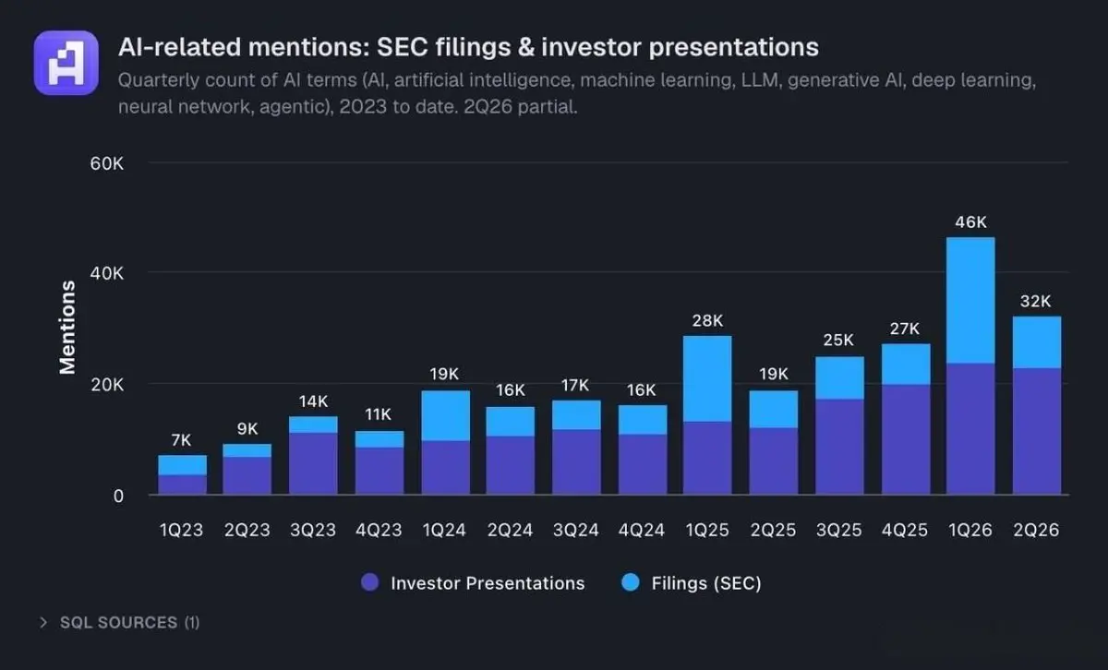Select the 3Q23 bar's purple segment

pyautogui.click(x=313, y=464)
